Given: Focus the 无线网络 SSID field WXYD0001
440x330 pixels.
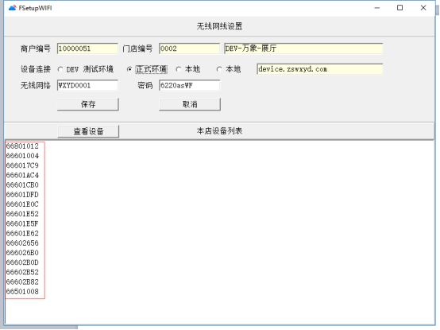Looking at the screenshot, I should click(x=87, y=85).
